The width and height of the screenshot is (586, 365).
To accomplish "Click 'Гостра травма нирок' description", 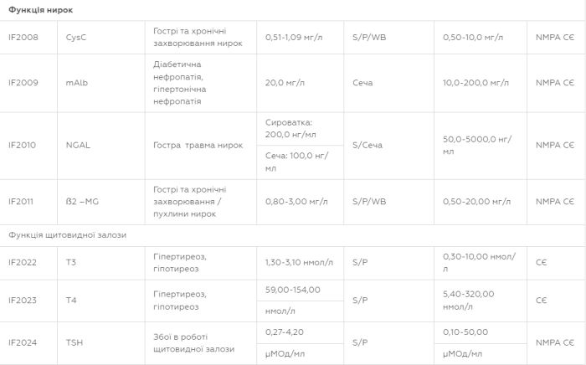I will coord(198,145).
